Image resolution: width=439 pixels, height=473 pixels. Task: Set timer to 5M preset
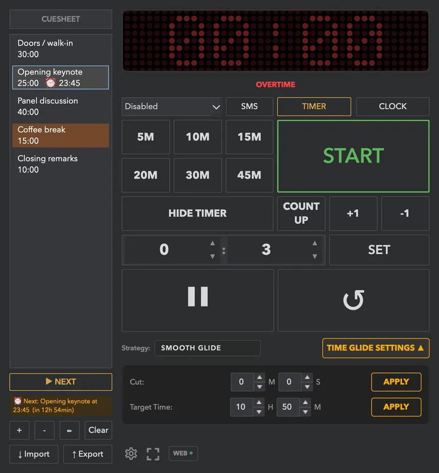(x=145, y=137)
